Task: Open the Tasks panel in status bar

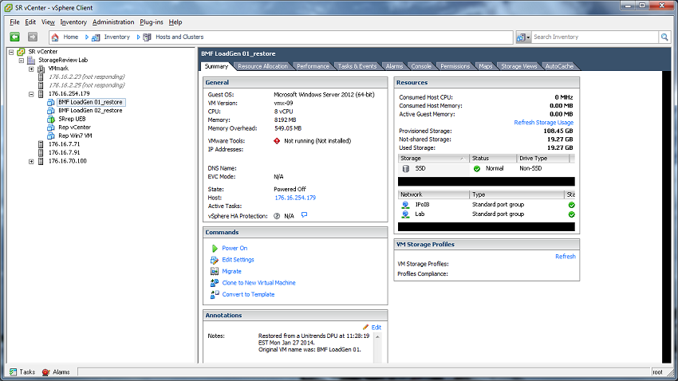Action: click(22, 372)
